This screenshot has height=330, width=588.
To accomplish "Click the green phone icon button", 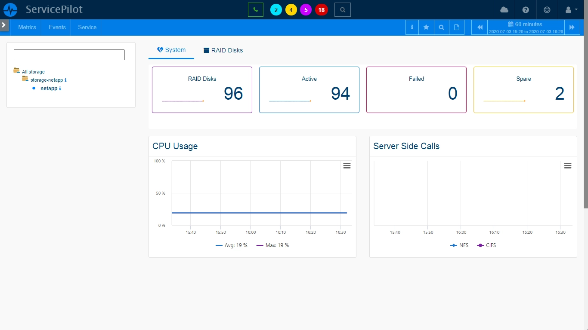I will tap(256, 9).
